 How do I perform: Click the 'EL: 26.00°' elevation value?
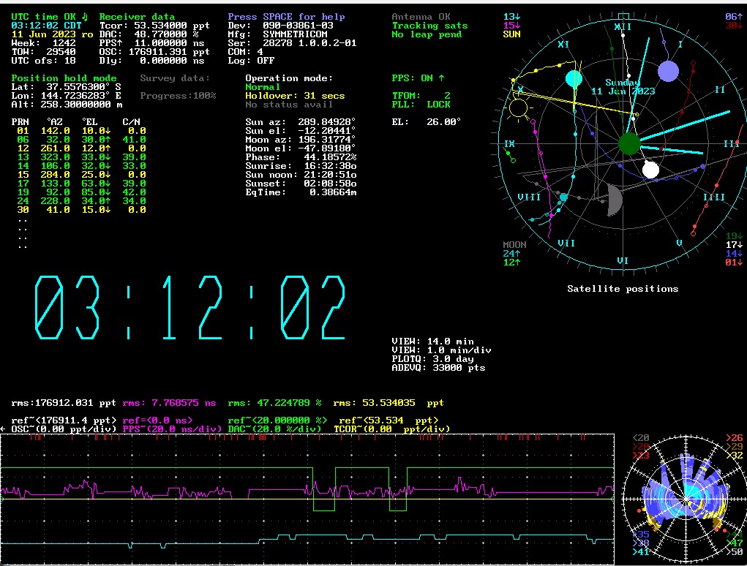pyautogui.click(x=427, y=122)
